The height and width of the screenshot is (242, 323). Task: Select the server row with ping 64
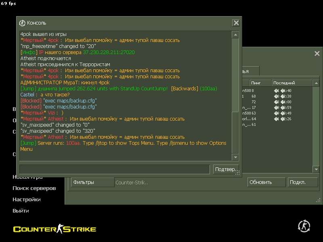277,119
